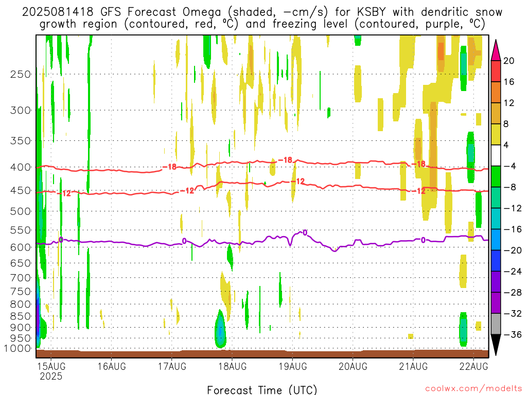This screenshot has height=395, width=527.
Task: Click the 950 pressure level label
Action: (x=21, y=338)
